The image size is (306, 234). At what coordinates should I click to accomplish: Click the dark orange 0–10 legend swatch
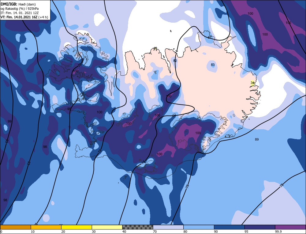15,227
